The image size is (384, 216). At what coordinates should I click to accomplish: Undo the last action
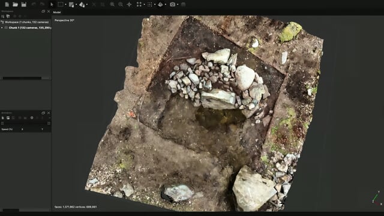34,4
